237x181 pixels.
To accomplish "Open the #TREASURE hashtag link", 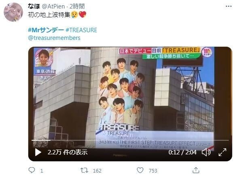I will tap(81, 30).
